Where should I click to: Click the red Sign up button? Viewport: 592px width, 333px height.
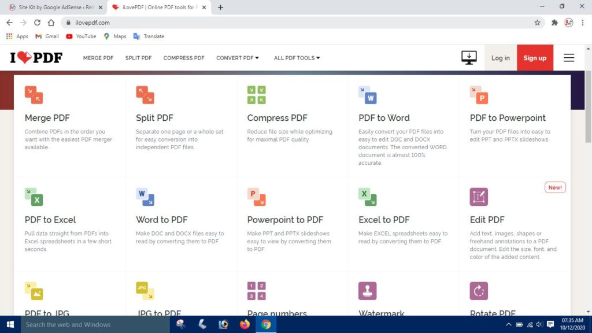tap(535, 58)
